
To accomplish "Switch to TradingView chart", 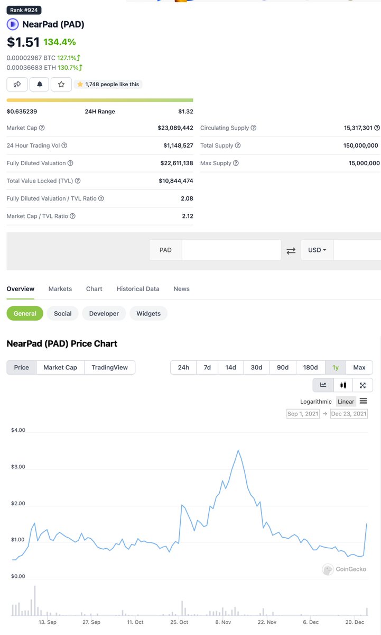I will pyautogui.click(x=110, y=367).
